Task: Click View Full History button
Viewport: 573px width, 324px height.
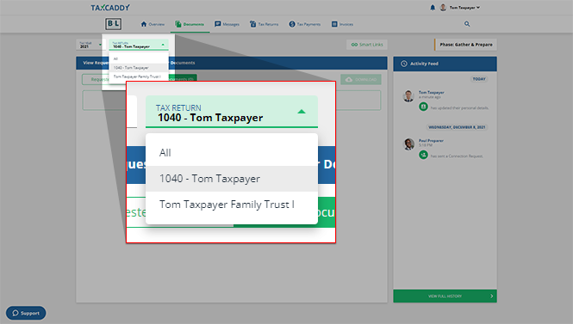Action: 445,296
